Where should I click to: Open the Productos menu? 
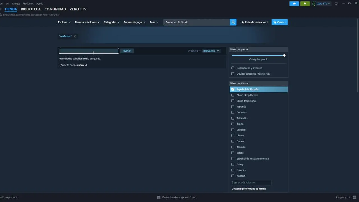pos(28,4)
